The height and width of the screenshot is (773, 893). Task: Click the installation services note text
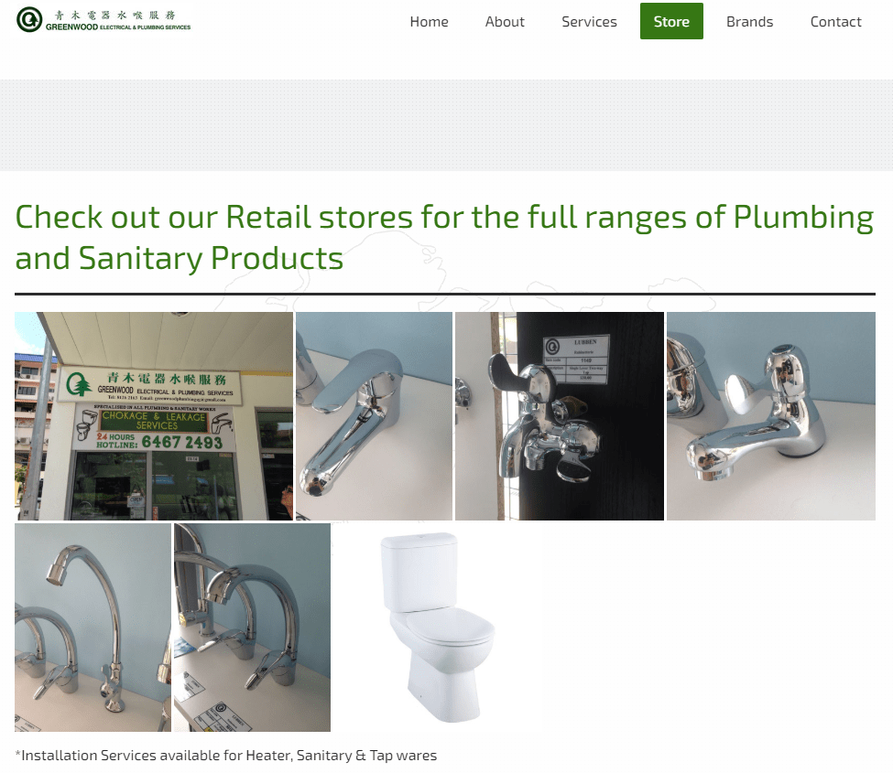(x=226, y=756)
